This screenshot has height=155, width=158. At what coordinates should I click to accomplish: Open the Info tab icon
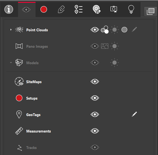(9, 9)
